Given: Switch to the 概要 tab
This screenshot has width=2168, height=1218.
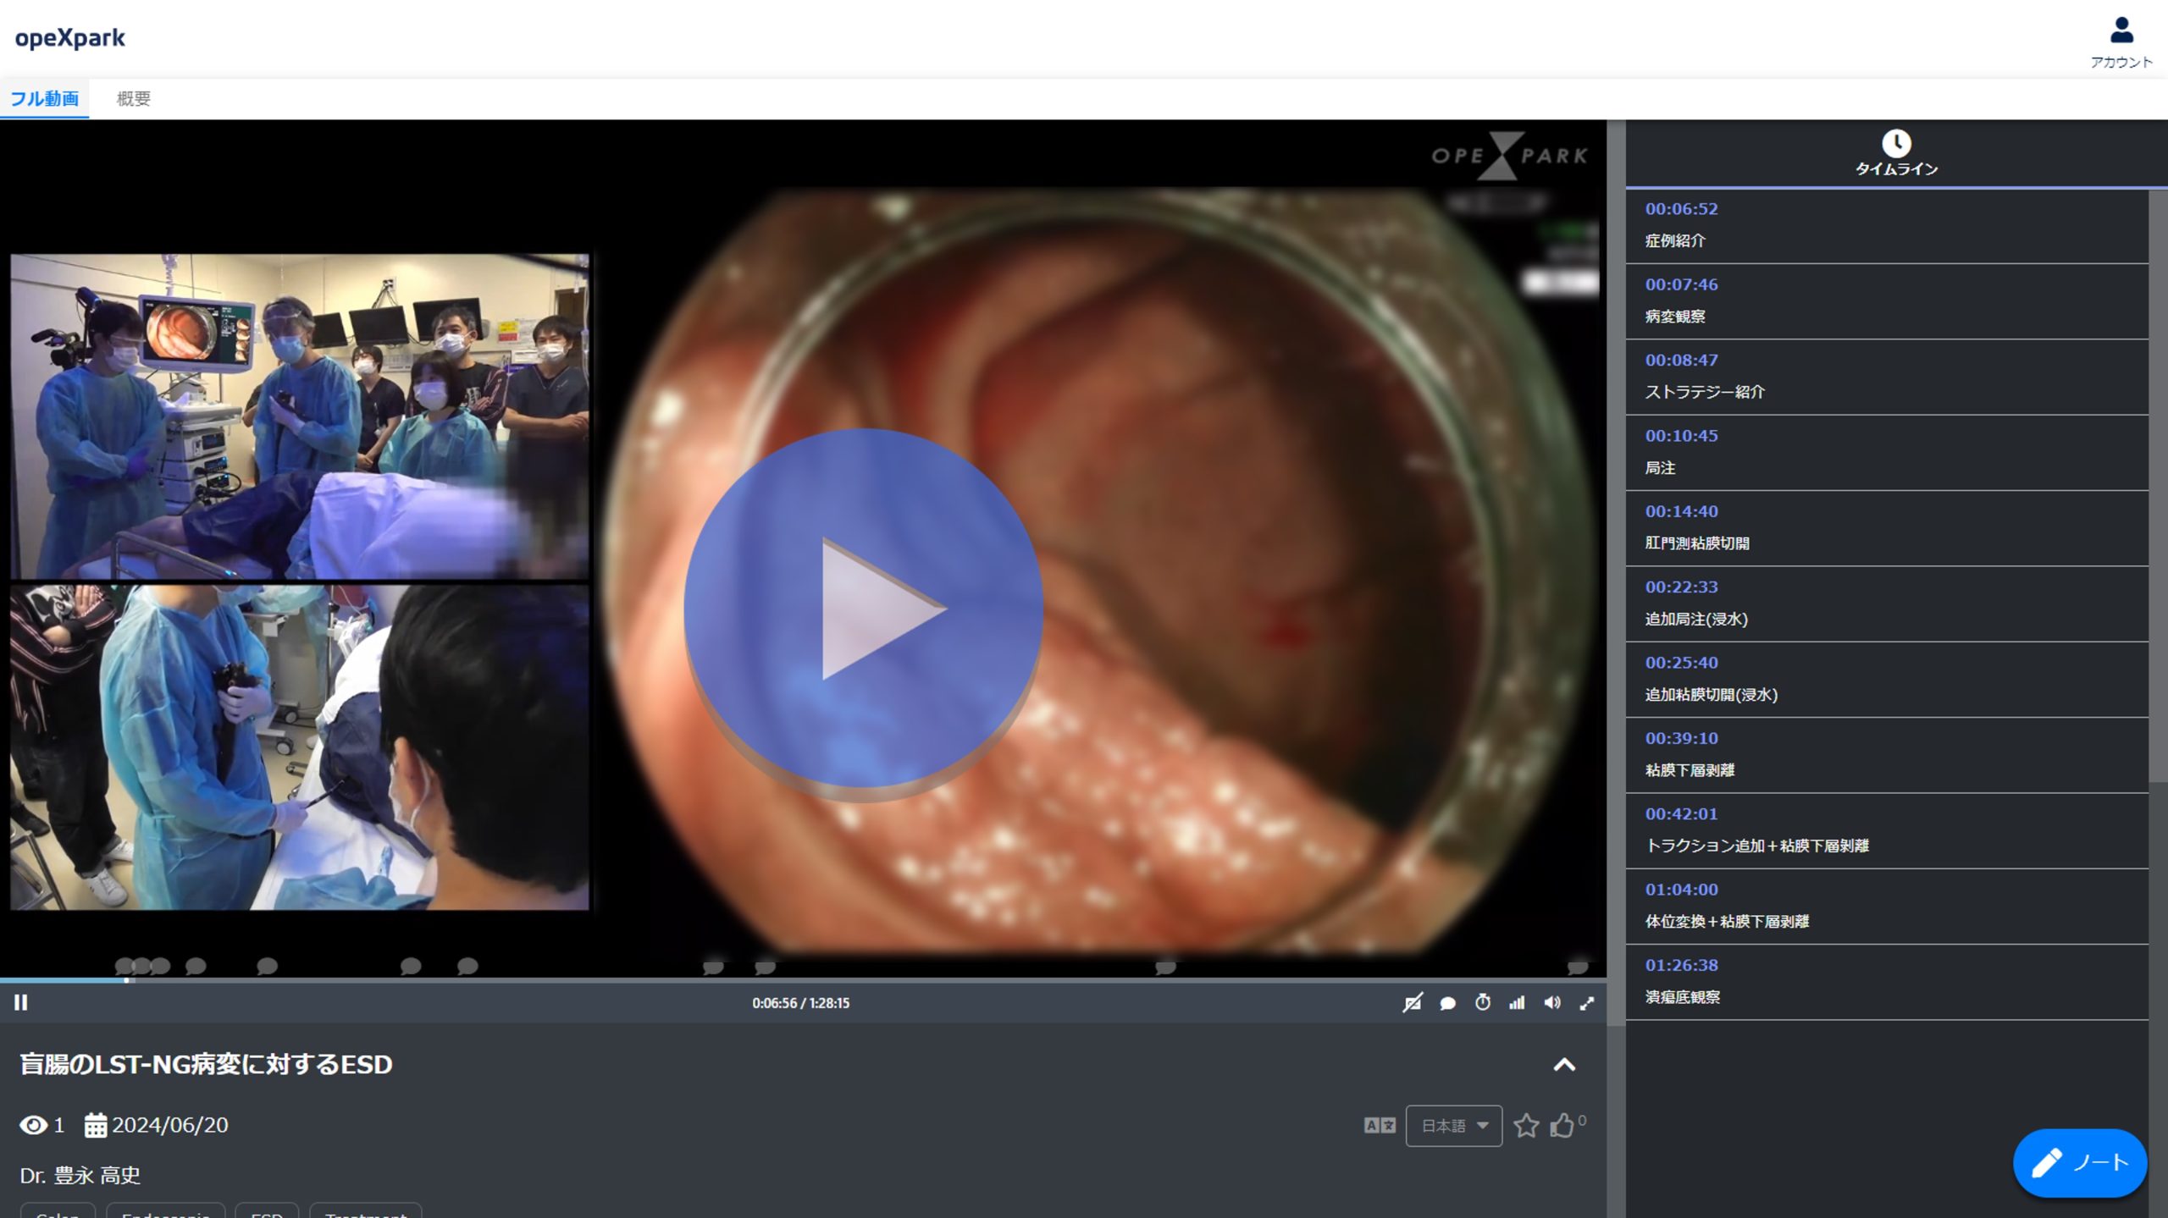Looking at the screenshot, I should coord(133,98).
